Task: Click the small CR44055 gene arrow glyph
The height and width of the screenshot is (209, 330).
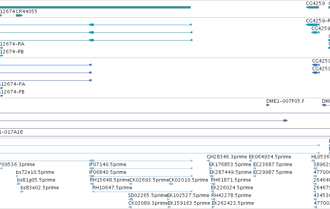Action: pos(19,15)
